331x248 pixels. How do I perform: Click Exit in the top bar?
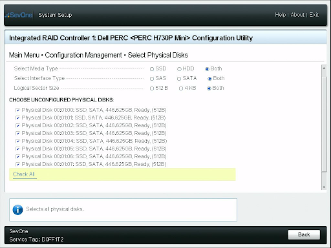pyautogui.click(x=314, y=15)
